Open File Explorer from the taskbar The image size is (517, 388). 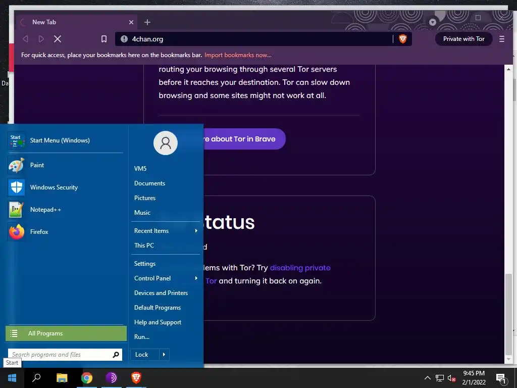click(62, 378)
